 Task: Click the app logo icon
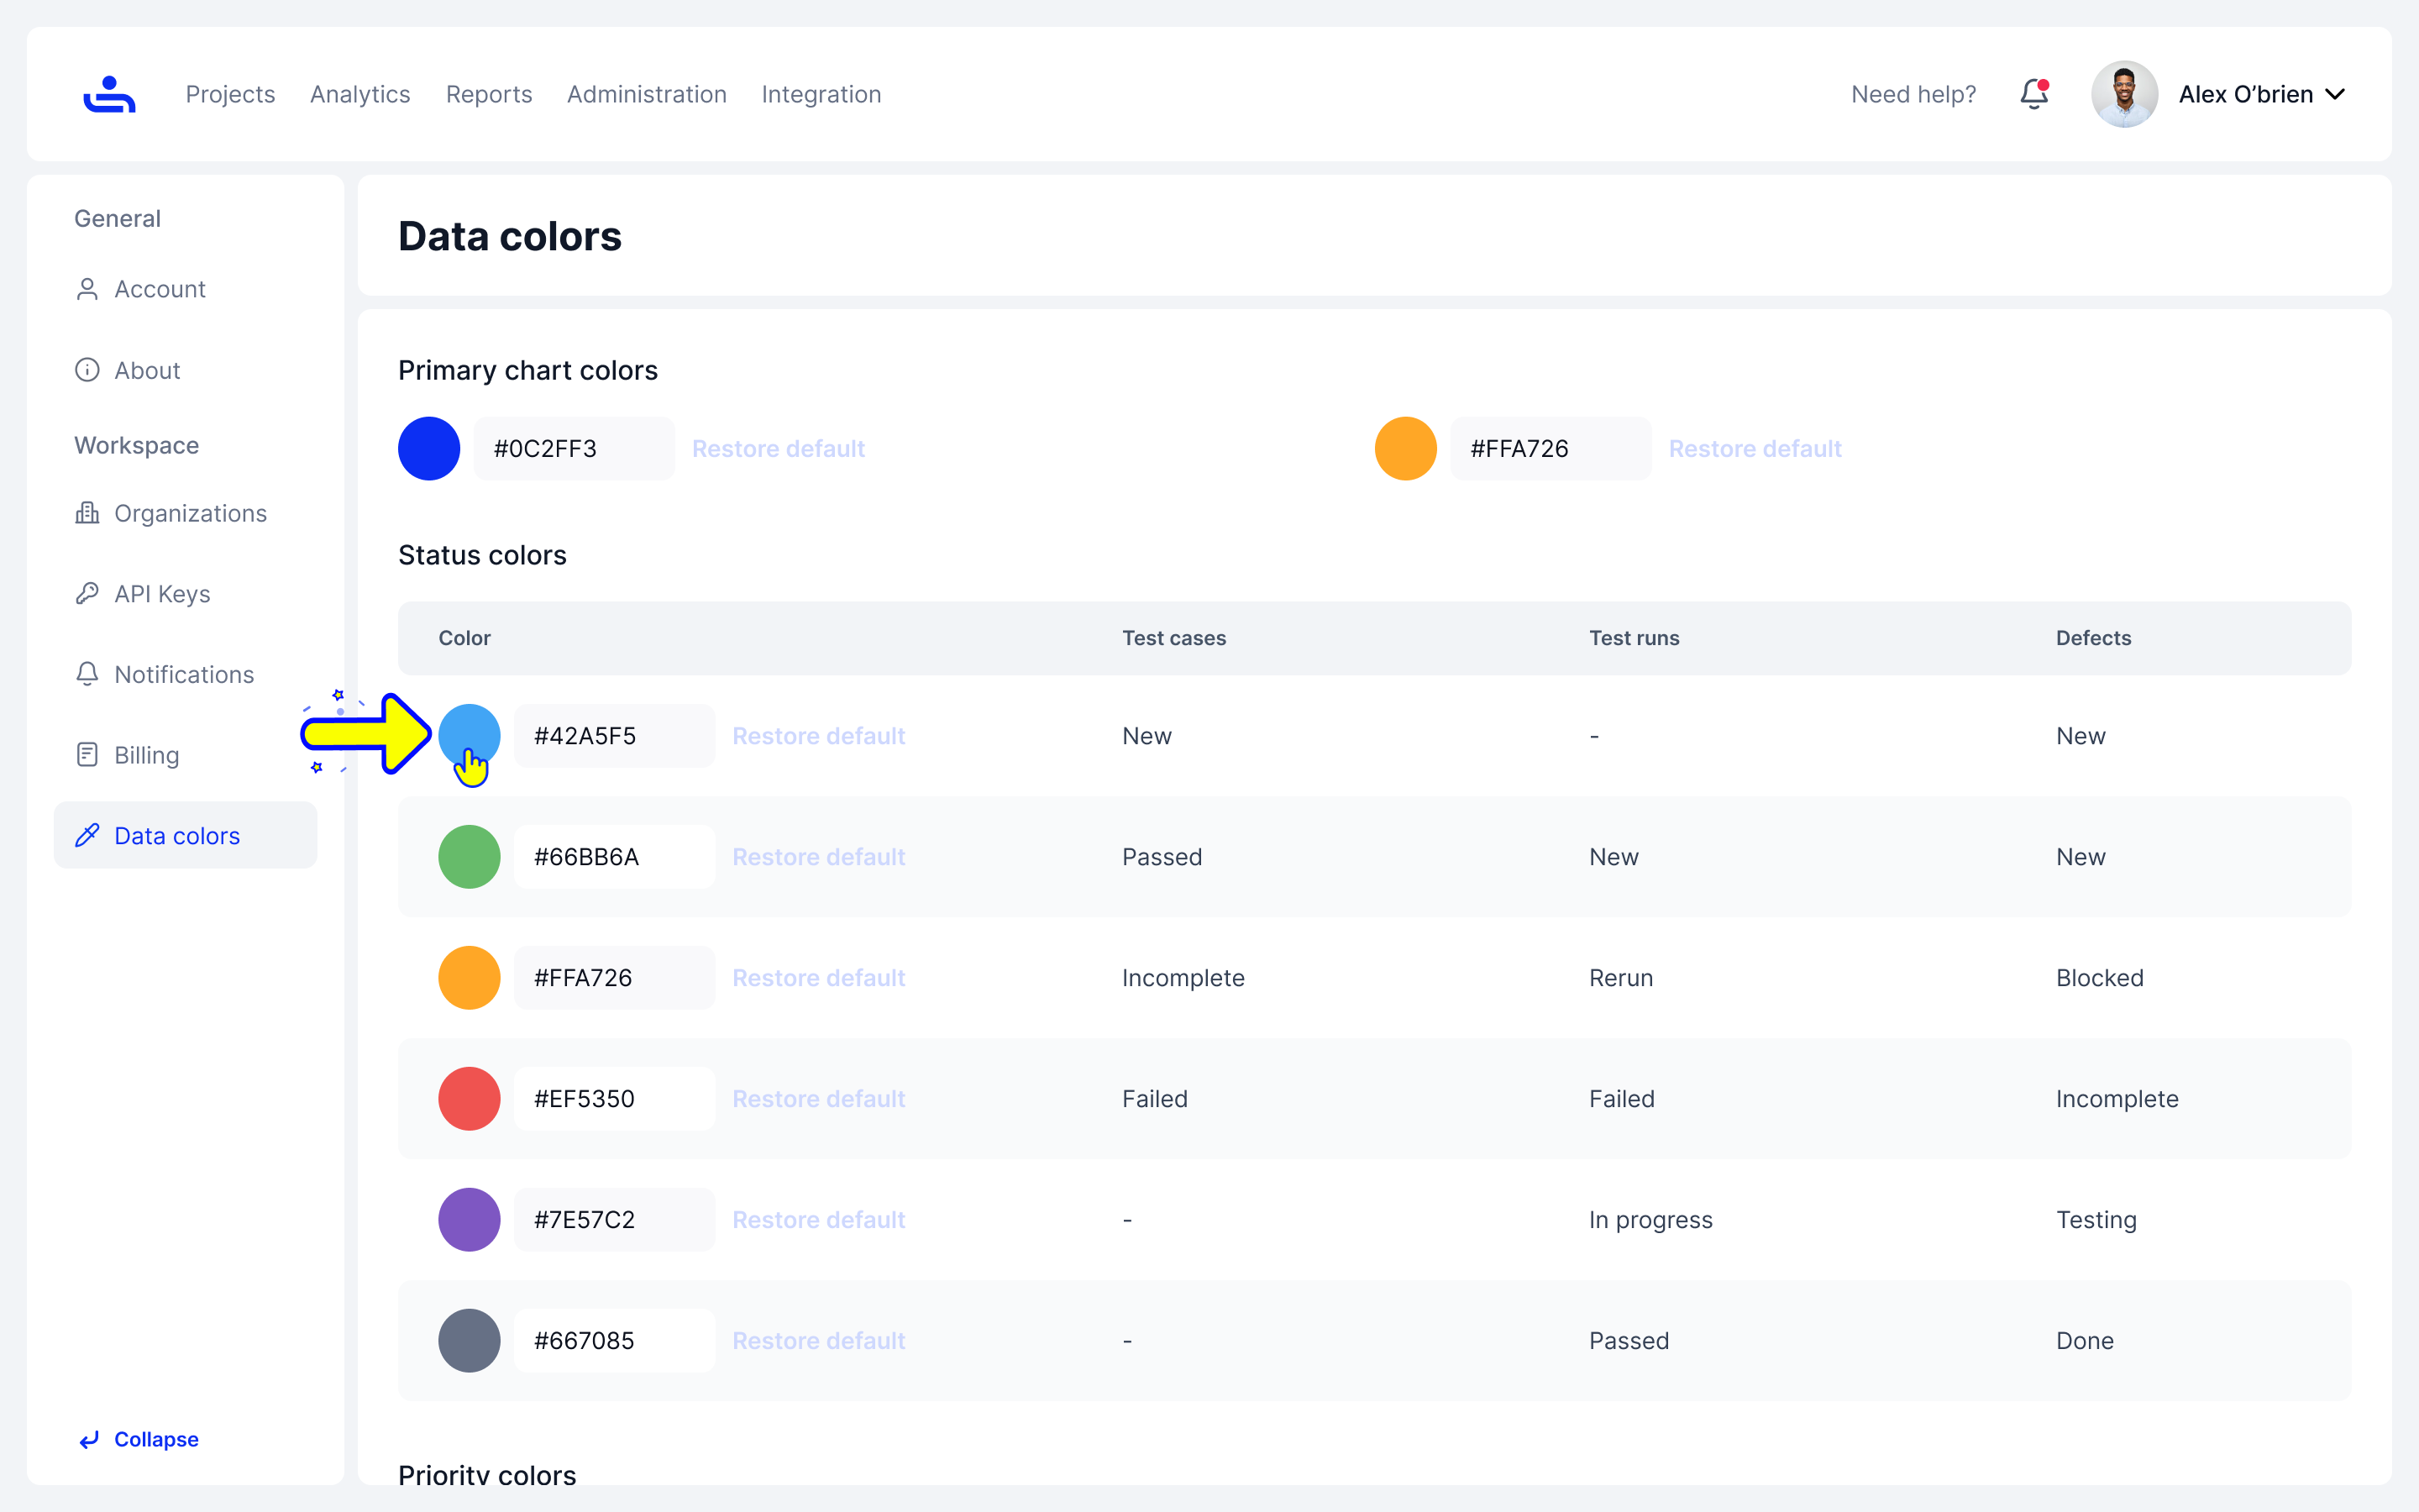[x=109, y=94]
